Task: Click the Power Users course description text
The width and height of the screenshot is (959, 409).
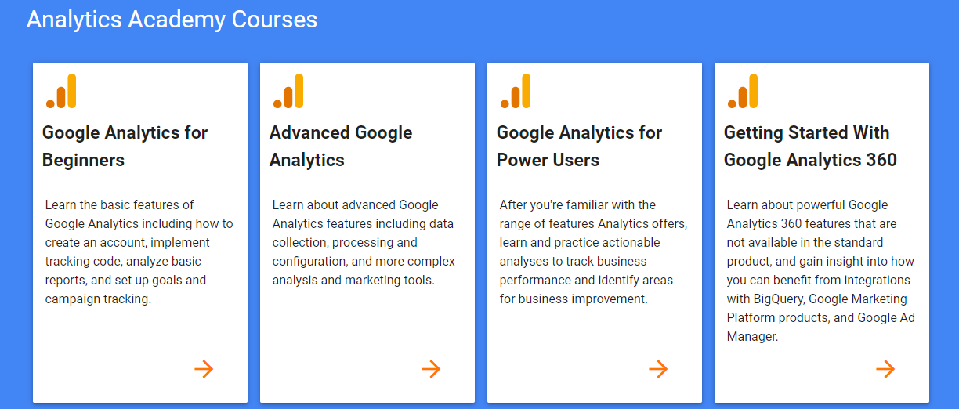Action: click(x=593, y=252)
